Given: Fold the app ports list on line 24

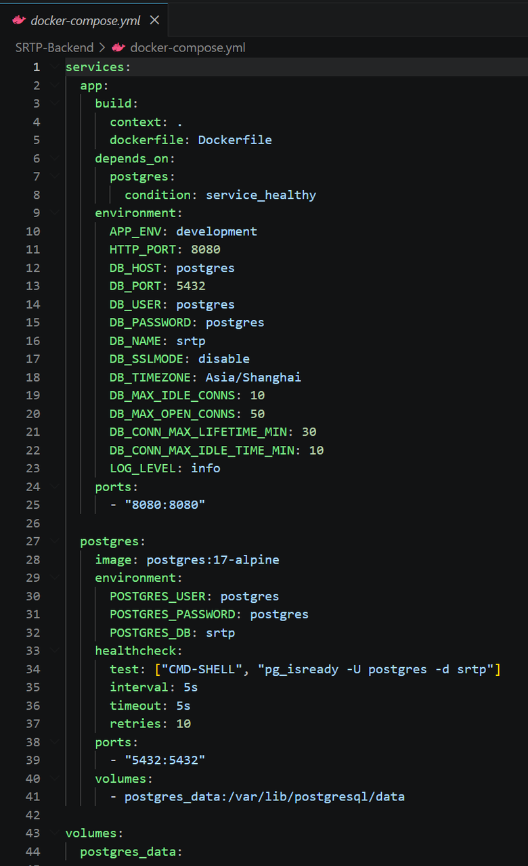Looking at the screenshot, I should pos(54,486).
